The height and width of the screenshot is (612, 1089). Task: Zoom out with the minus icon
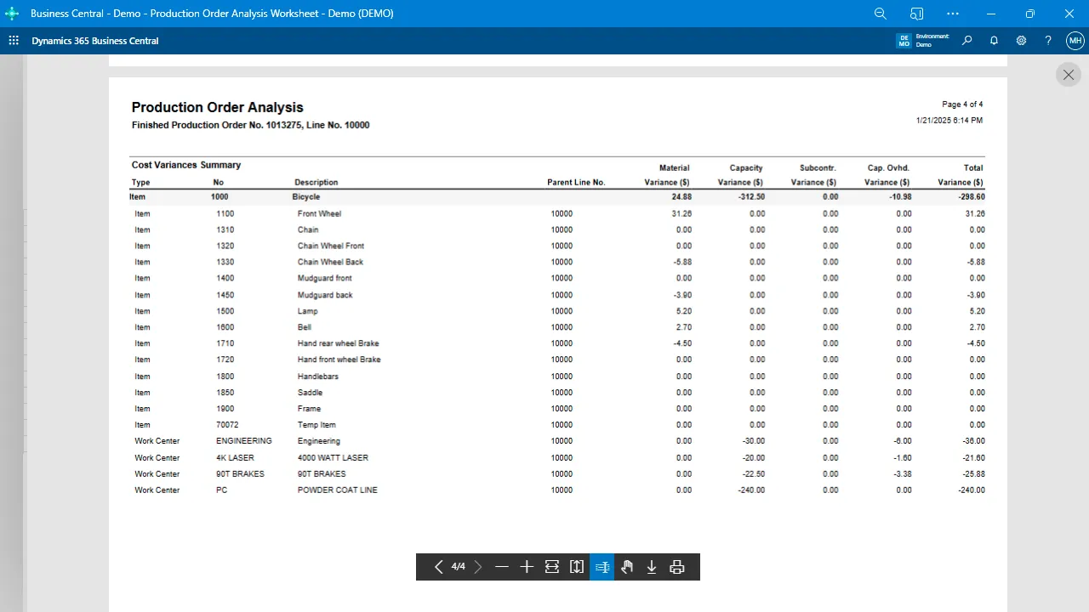[502, 567]
